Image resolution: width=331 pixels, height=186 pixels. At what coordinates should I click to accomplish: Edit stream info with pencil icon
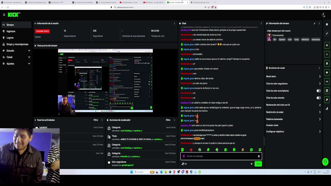pos(314,24)
